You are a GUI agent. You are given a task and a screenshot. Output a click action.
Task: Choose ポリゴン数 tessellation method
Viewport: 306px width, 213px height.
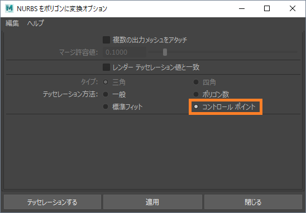coord(196,94)
